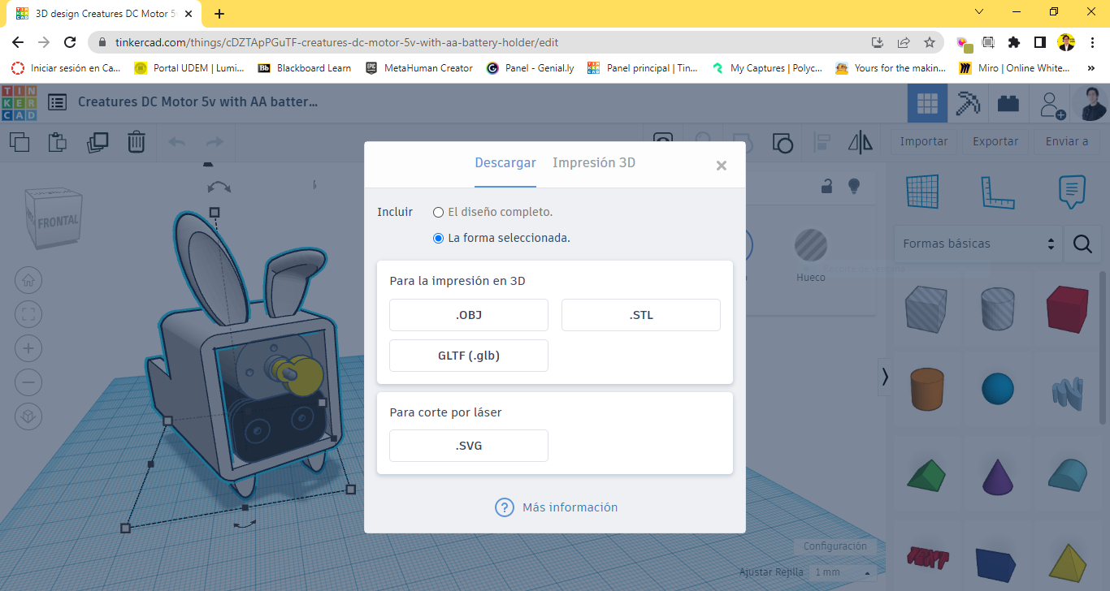This screenshot has height=591, width=1110.
Task: Click the 'Importar' button
Action: 924,141
